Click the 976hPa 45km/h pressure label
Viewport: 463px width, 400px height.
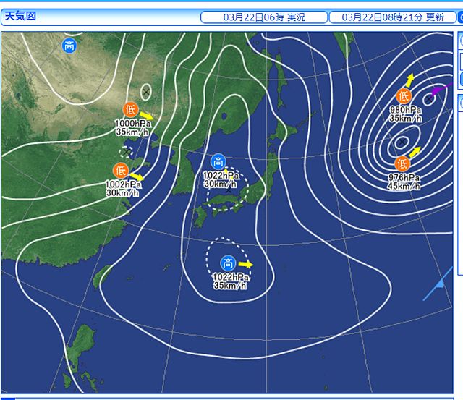(x=404, y=182)
